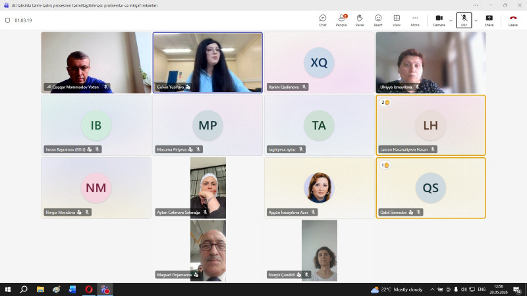Leave the meeting

(513, 20)
